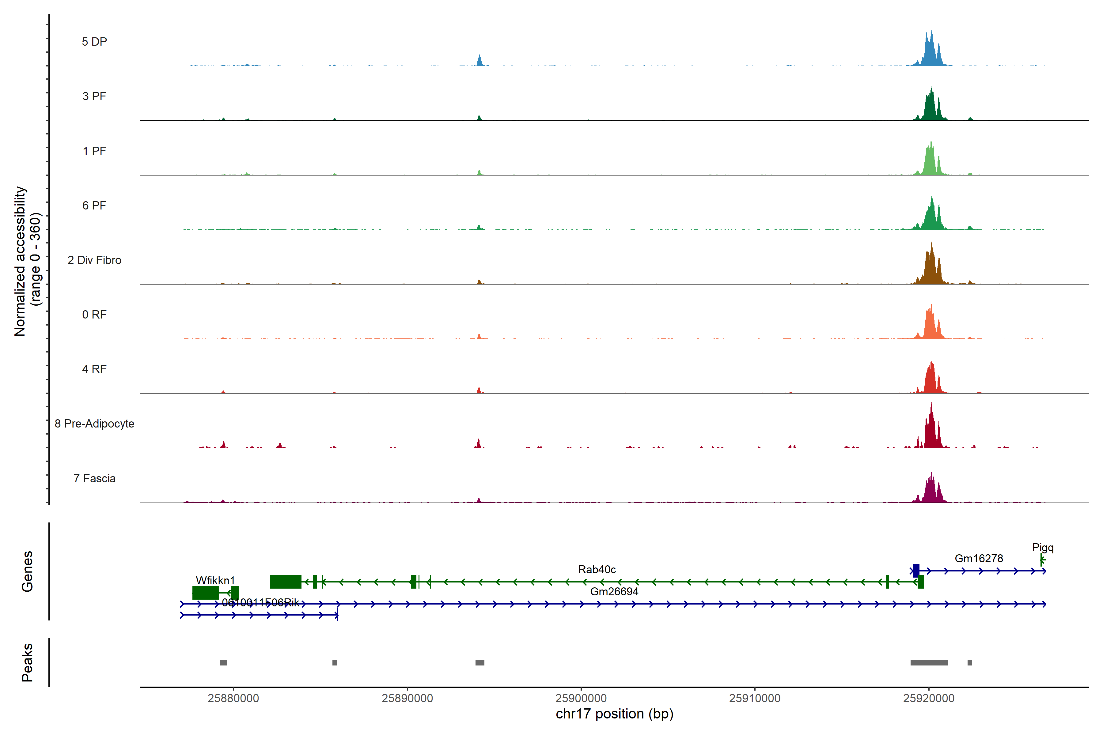
Task: Click the 25900000 axis tick label
Action: (x=581, y=698)
